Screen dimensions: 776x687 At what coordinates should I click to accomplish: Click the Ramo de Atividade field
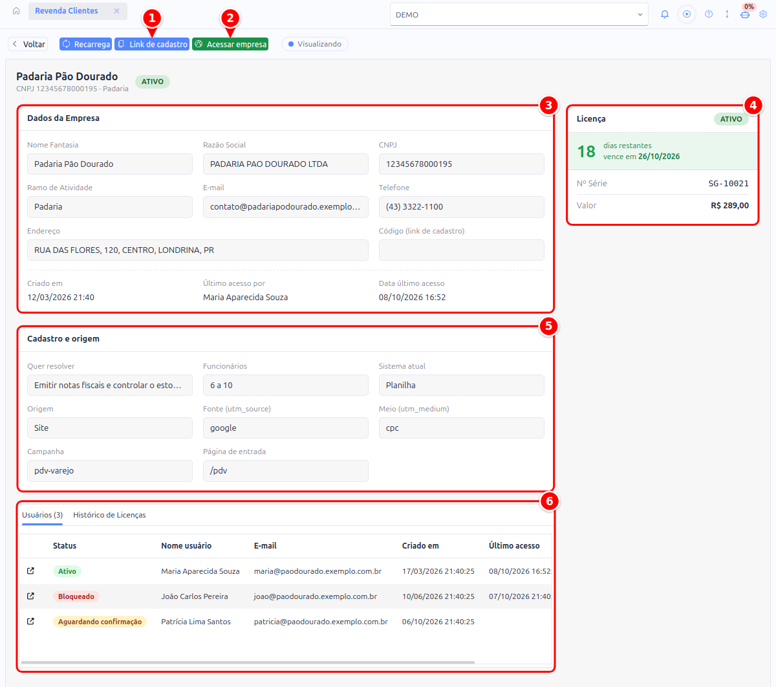[110, 207]
